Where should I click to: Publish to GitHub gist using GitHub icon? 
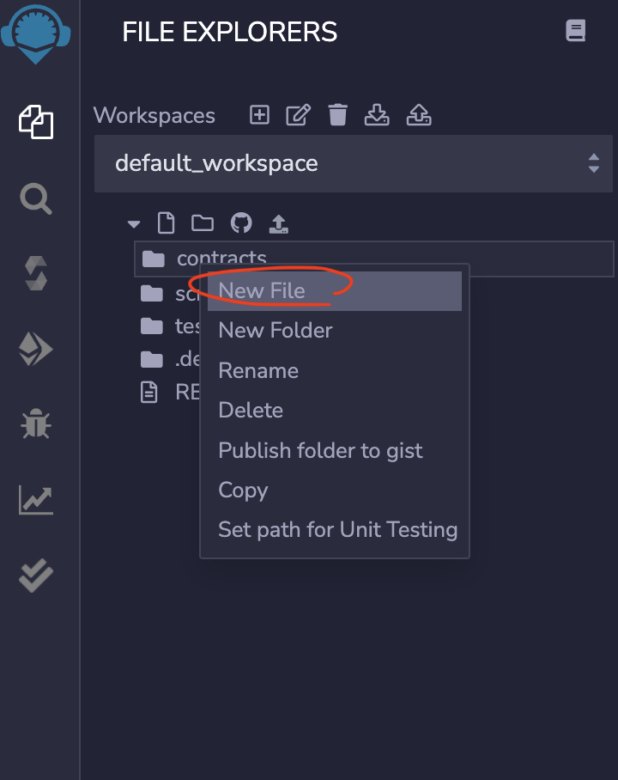(241, 222)
